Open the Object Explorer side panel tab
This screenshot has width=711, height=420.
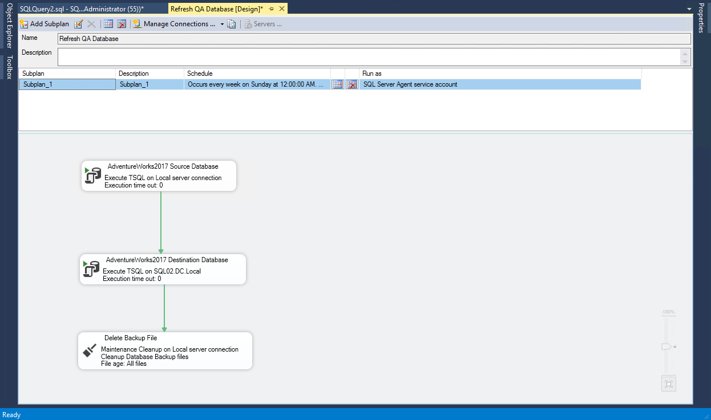[9, 26]
